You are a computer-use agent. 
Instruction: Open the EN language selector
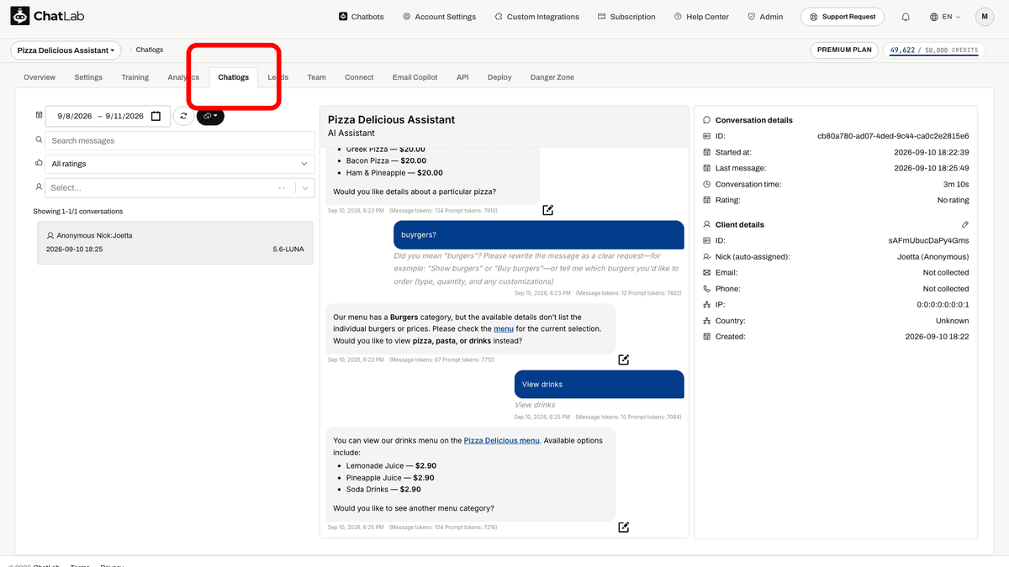947,17
